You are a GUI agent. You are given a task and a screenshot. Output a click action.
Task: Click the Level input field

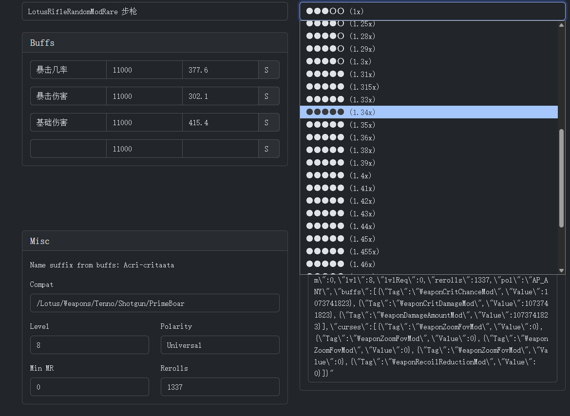[89, 345]
